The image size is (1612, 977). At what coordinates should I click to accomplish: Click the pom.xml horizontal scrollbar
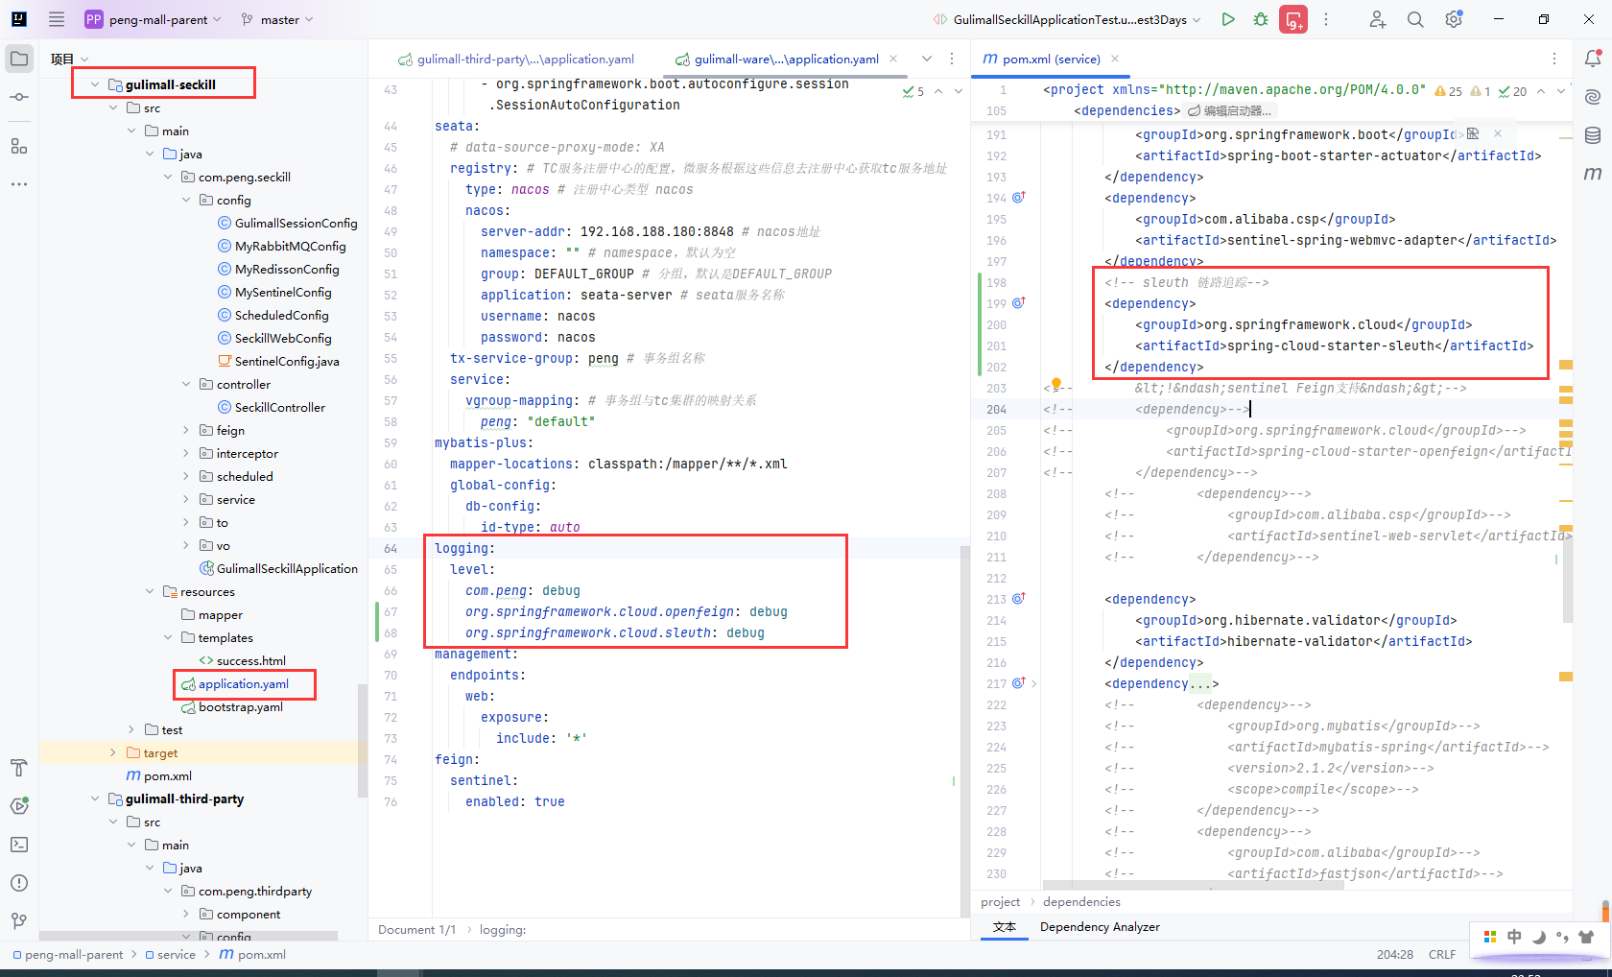pyautogui.click(x=1193, y=884)
